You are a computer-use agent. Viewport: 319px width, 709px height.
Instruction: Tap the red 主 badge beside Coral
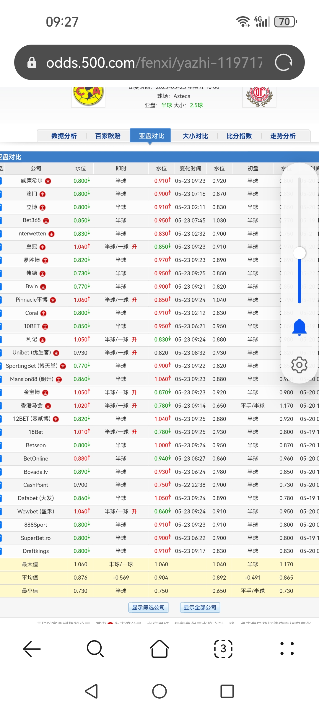click(x=43, y=313)
